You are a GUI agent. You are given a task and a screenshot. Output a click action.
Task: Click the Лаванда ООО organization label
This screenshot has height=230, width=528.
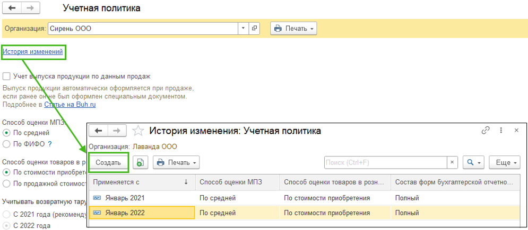click(x=155, y=146)
